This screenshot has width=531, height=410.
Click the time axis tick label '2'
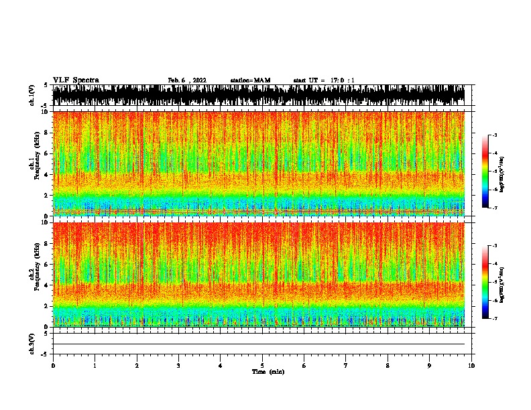tap(137, 366)
